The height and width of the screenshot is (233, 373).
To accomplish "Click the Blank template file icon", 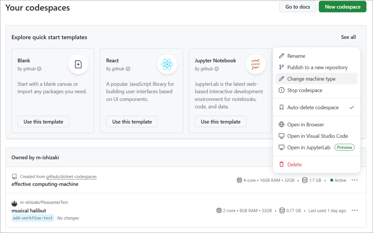I will coord(78,64).
